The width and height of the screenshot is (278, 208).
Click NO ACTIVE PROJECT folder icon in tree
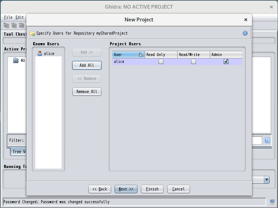16,60
